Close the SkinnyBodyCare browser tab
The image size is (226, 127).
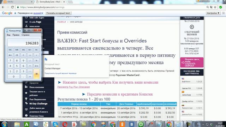pos(64,2)
